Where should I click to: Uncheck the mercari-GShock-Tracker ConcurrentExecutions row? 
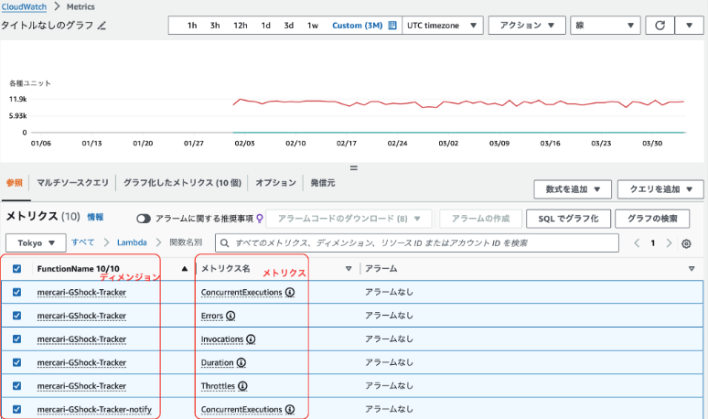[16, 292]
